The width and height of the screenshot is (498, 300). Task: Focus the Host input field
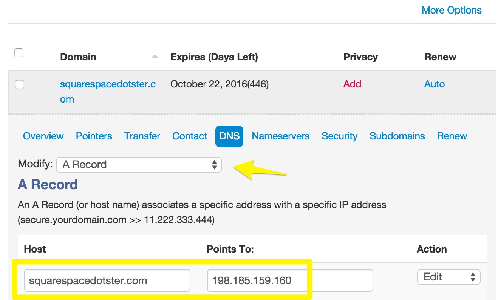click(x=107, y=280)
